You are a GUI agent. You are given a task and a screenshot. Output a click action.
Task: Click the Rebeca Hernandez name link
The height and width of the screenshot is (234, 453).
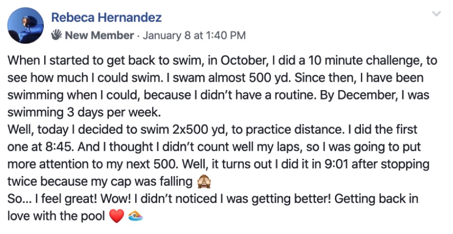[x=106, y=18]
